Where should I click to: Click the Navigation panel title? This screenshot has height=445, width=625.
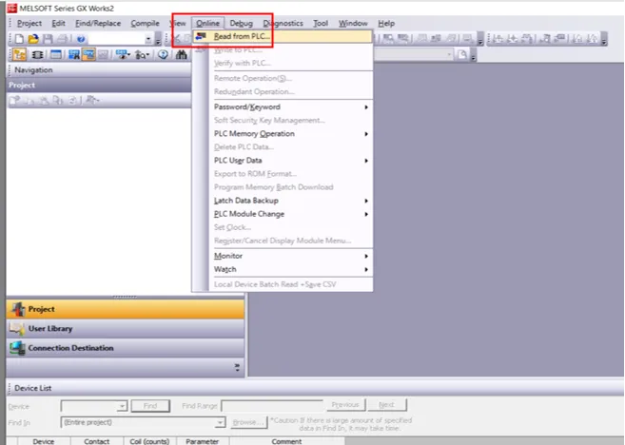point(33,69)
